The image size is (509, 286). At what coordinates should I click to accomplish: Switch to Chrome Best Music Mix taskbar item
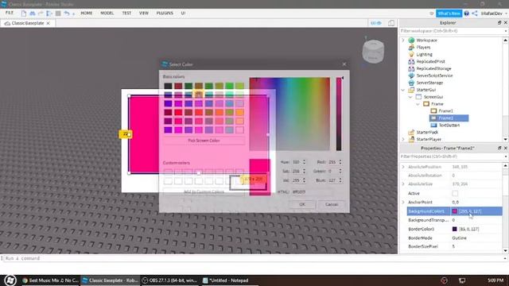[50, 280]
